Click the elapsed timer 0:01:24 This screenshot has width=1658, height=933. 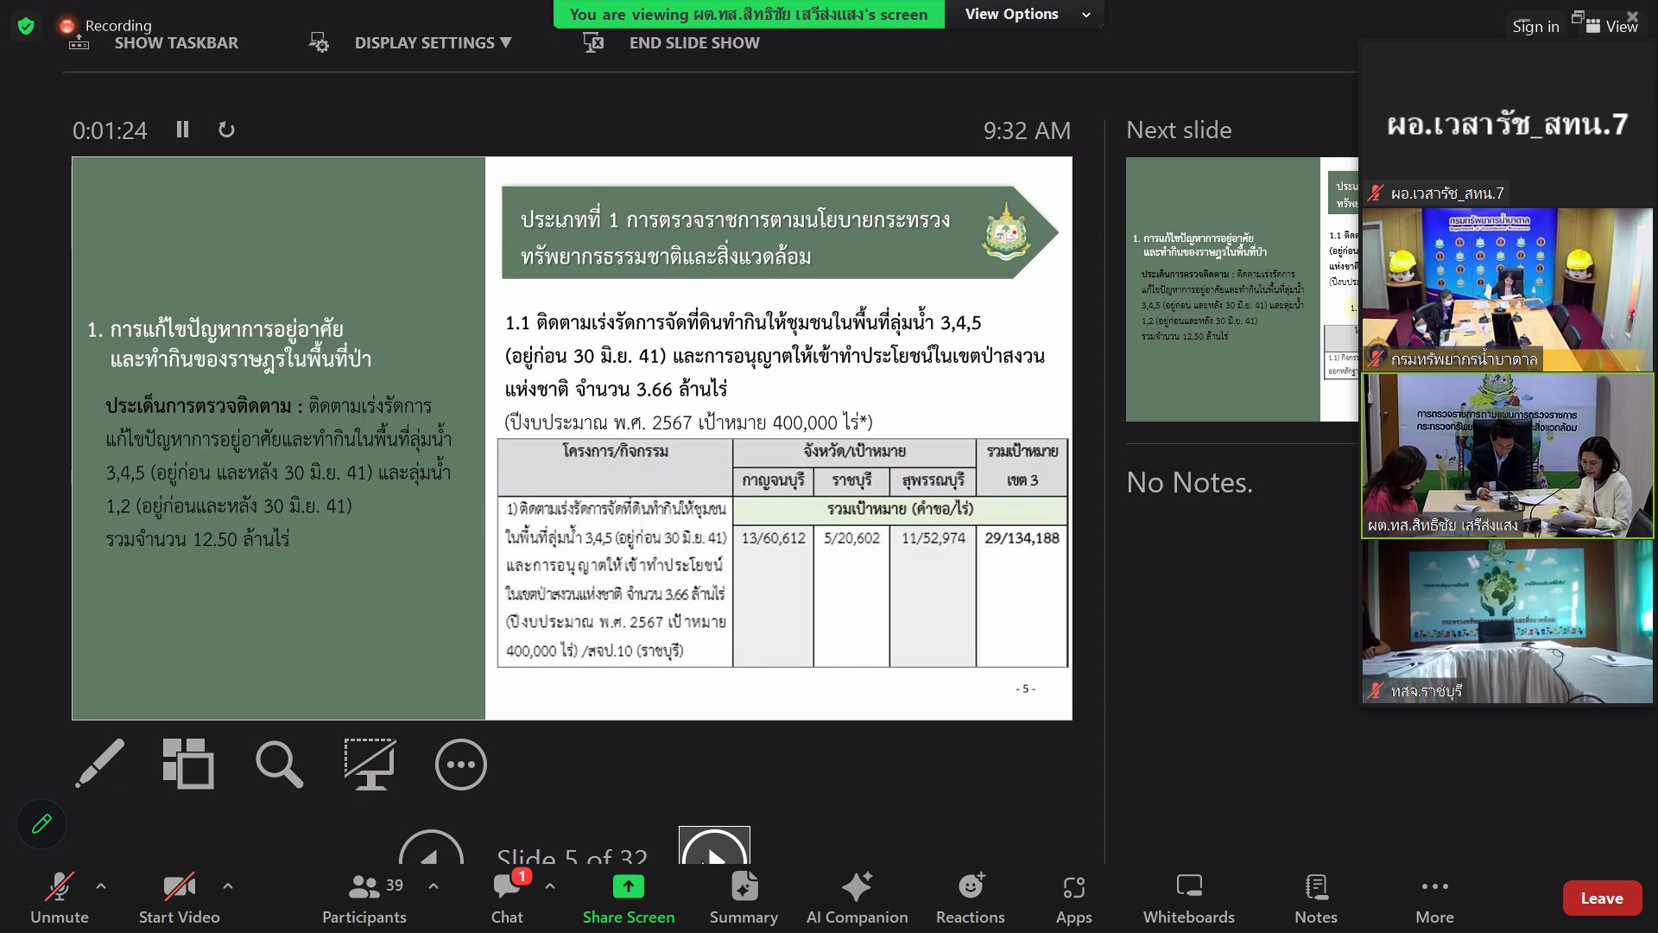pos(110,130)
